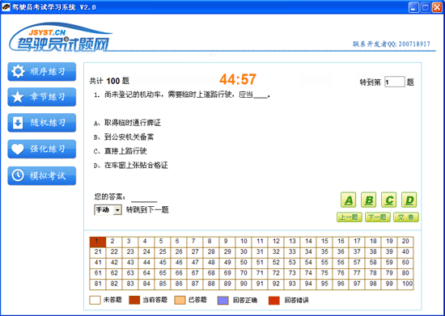The height and width of the screenshot is (316, 445).
Task: Click the 未答题 white legend swatch
Action: pyautogui.click(x=95, y=300)
